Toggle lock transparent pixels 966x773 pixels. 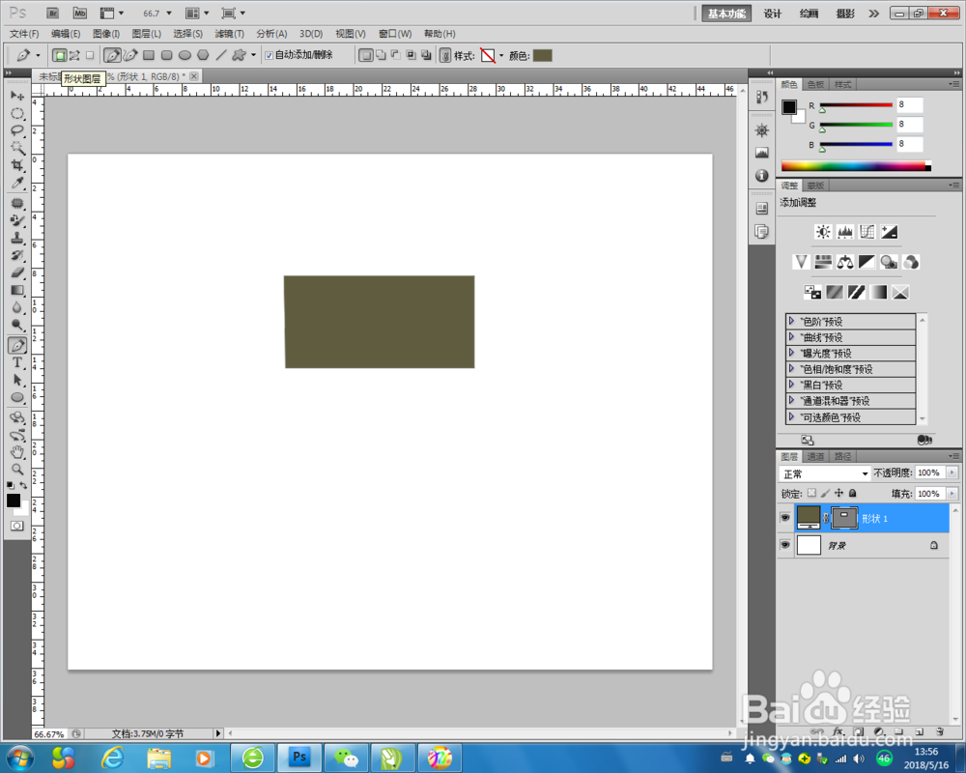(x=812, y=493)
